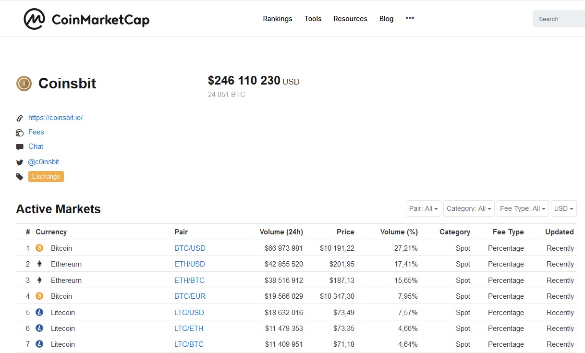Open the Chat link
585x353 pixels.
click(x=36, y=146)
